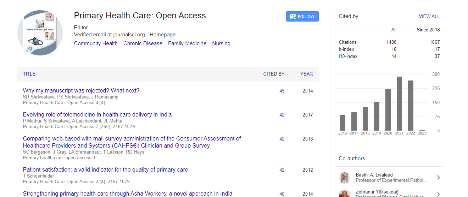468x197 pixels.
Task: Open co-author Bashir A. Lwaleed profile
Action: click(x=374, y=175)
